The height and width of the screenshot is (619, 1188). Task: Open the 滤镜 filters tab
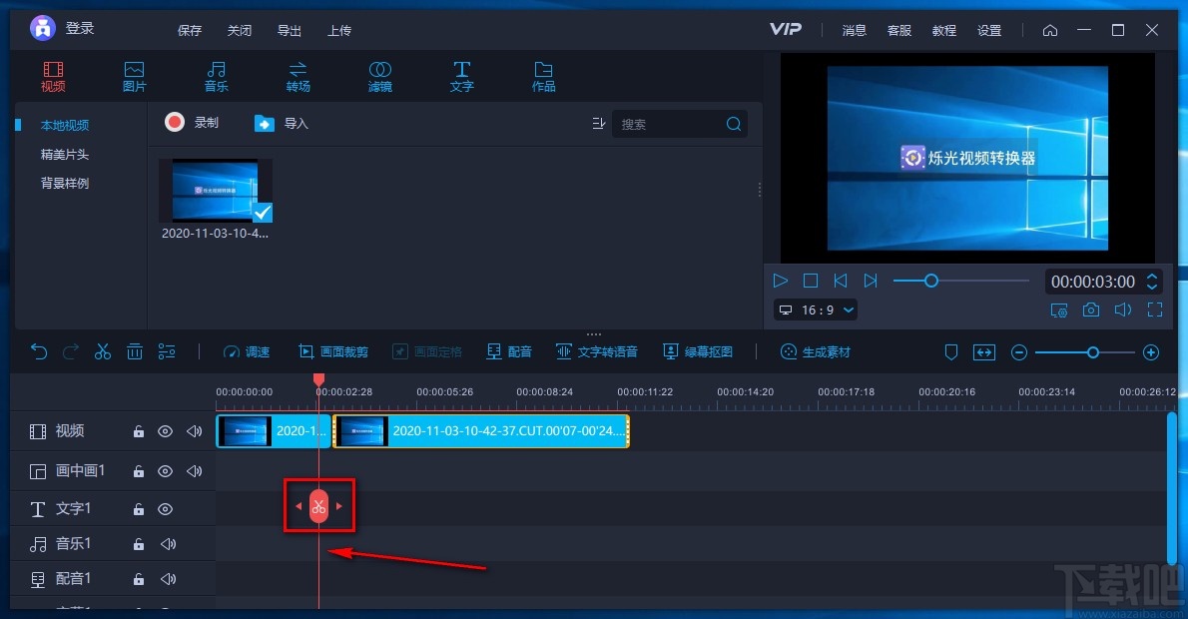point(379,77)
